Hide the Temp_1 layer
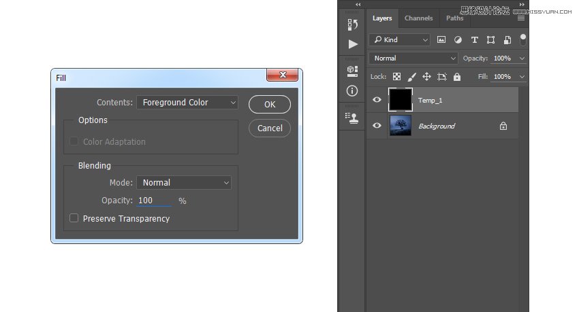The image size is (579, 312). (377, 100)
